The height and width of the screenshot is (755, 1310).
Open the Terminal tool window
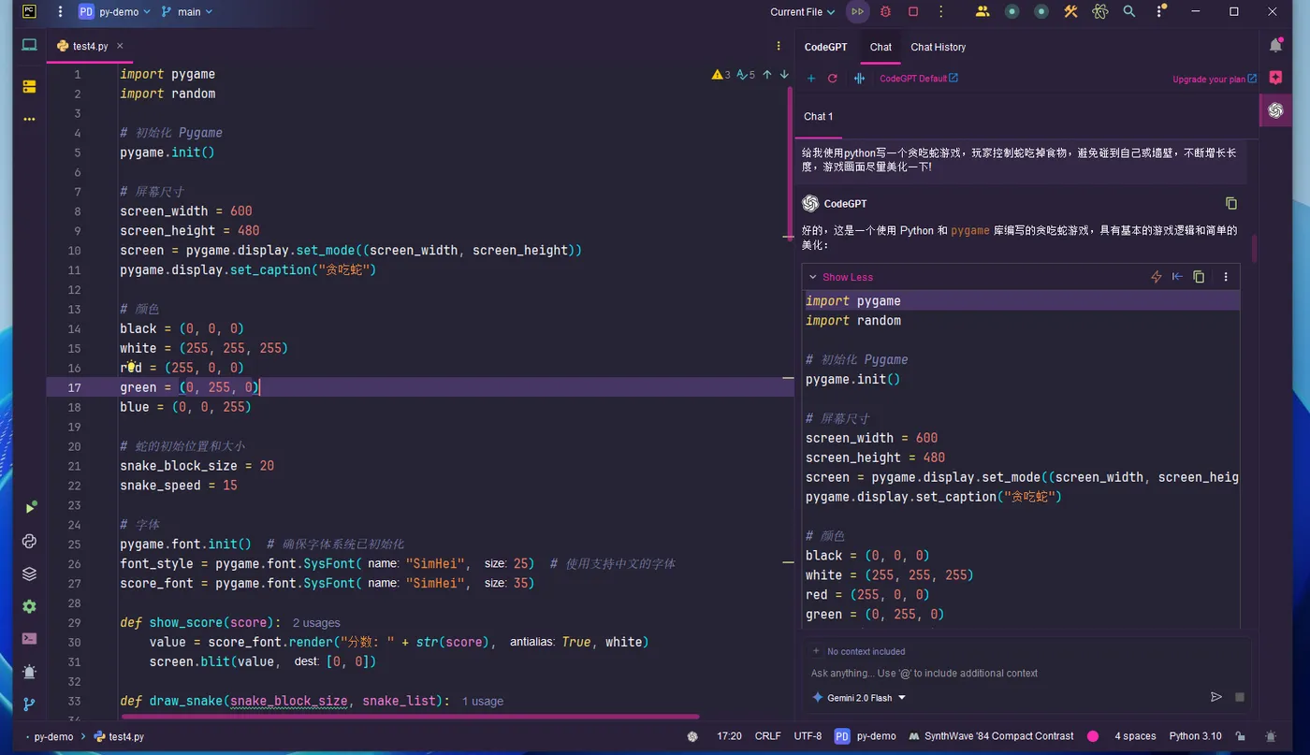[x=29, y=639]
